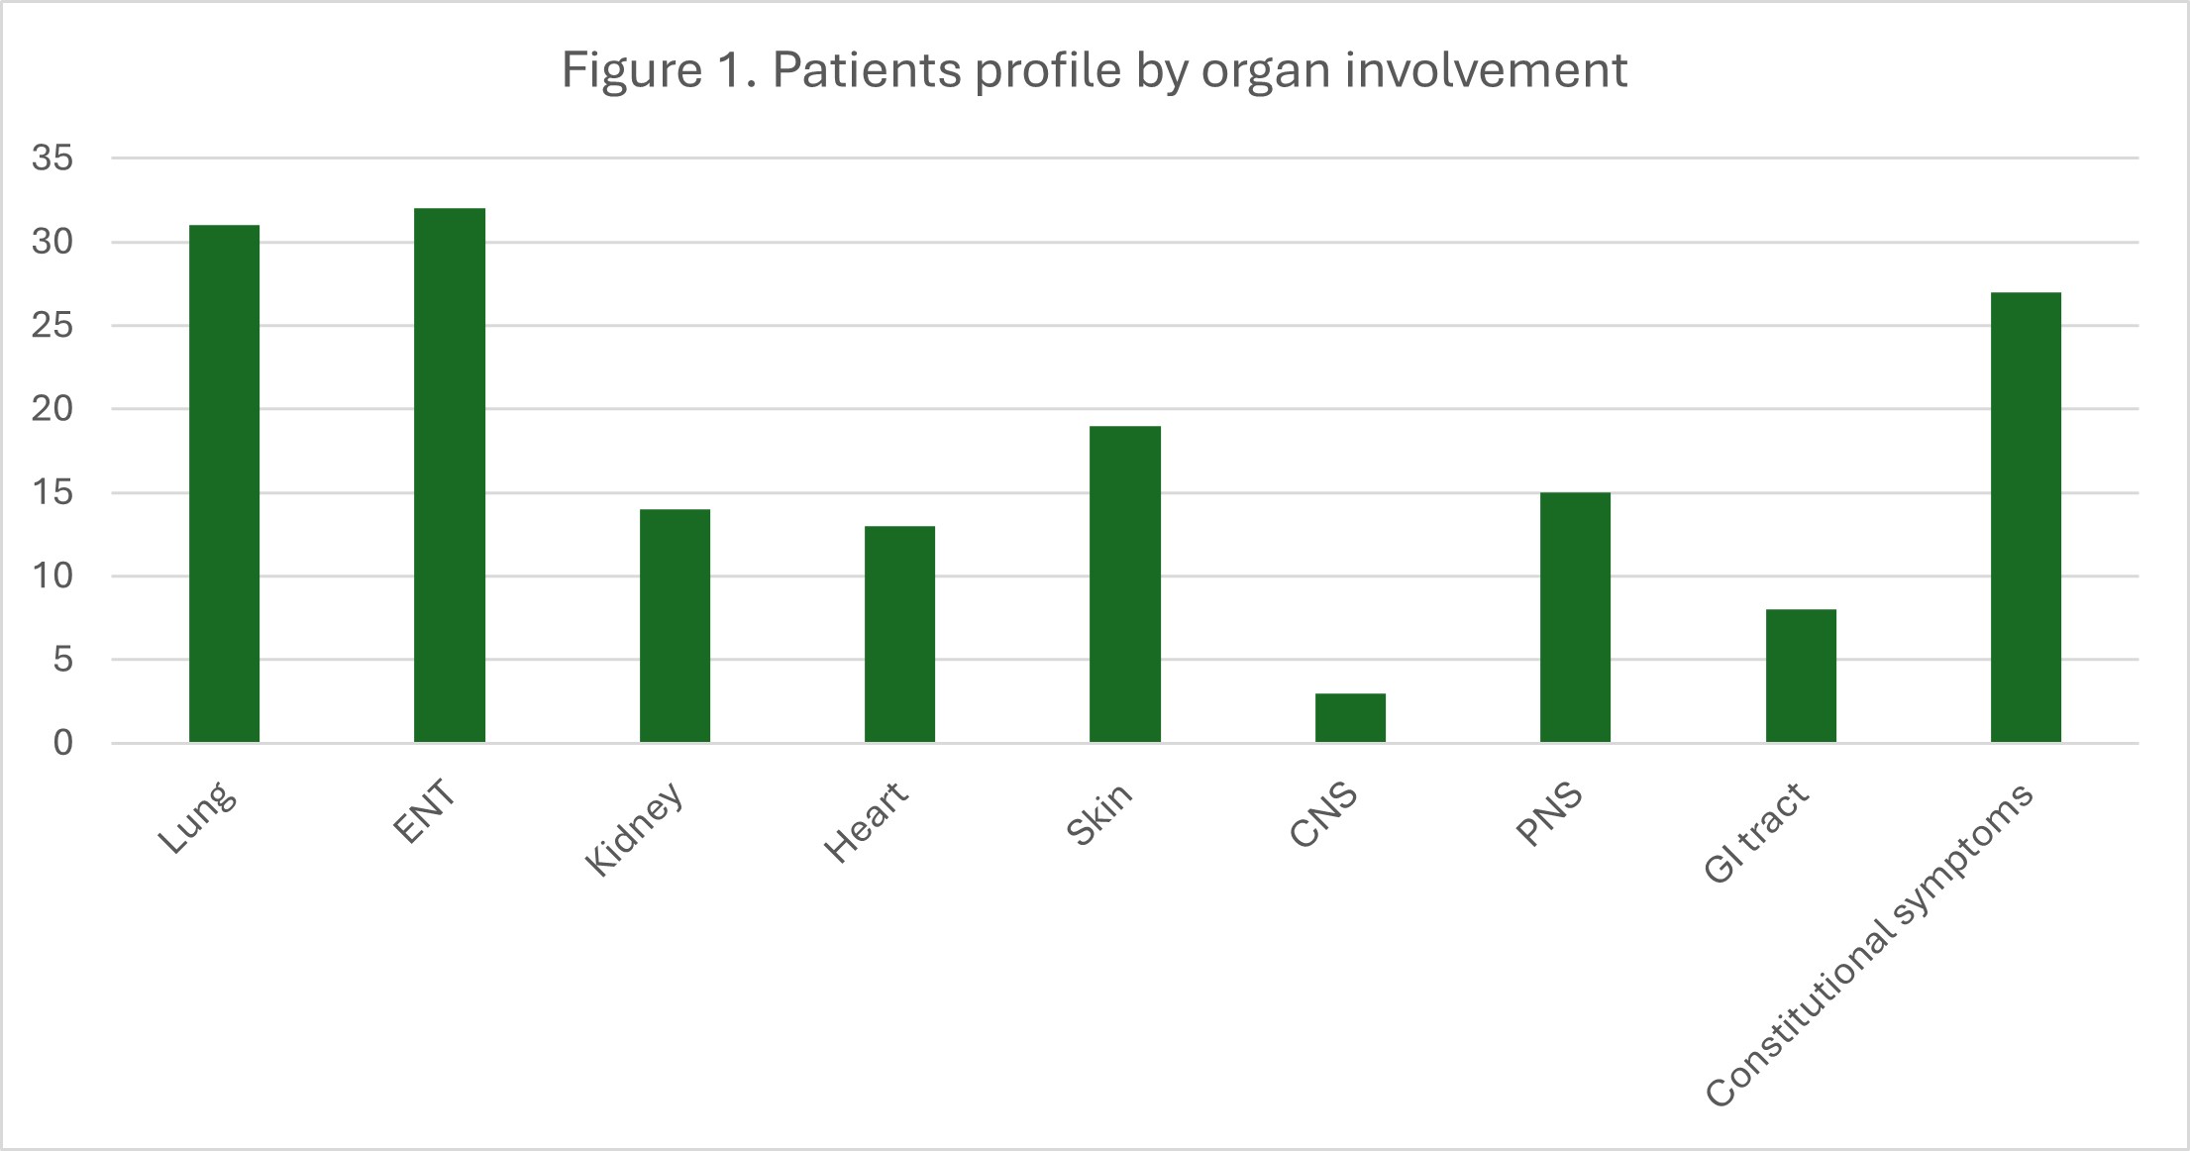Select the Constitutional symptoms bar
This screenshot has height=1151, width=2190.
(2026, 517)
